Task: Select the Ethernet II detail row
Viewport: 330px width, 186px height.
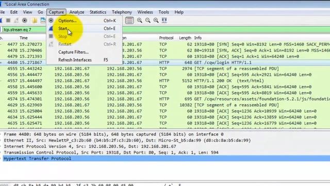Action: 165,141
